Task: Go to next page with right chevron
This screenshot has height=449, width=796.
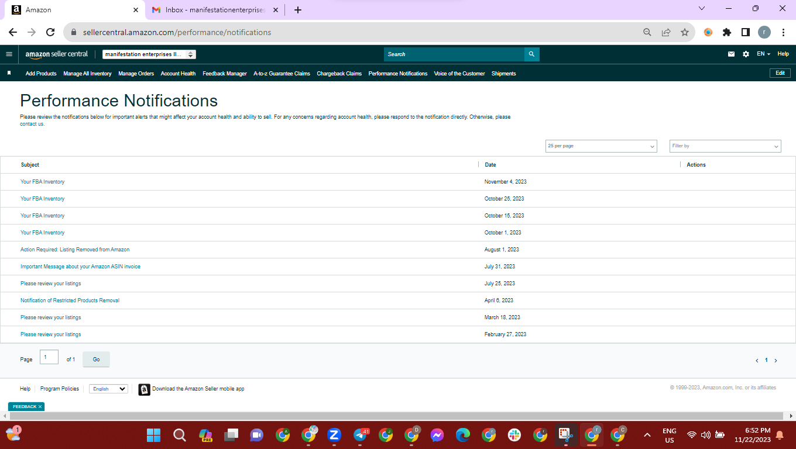Action: 776,361
